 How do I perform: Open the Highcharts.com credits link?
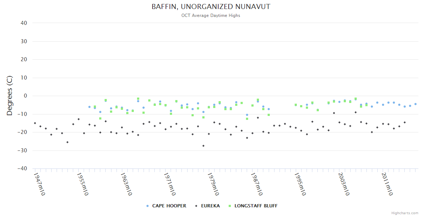coord(405,213)
